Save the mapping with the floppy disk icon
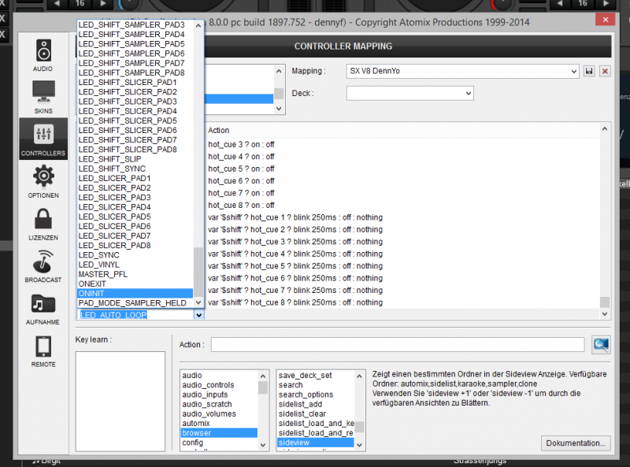Screen dimensions: 630x467 (589, 71)
